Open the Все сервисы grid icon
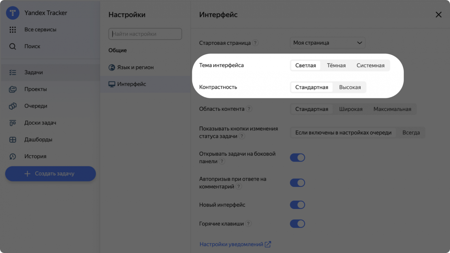 (x=13, y=29)
